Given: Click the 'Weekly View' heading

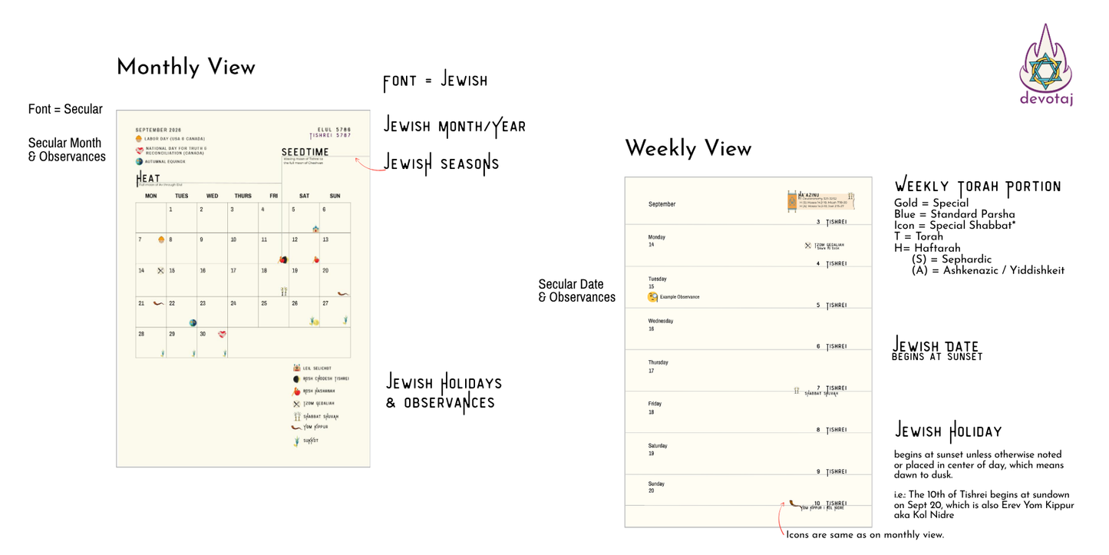Looking at the screenshot, I should 688,148.
